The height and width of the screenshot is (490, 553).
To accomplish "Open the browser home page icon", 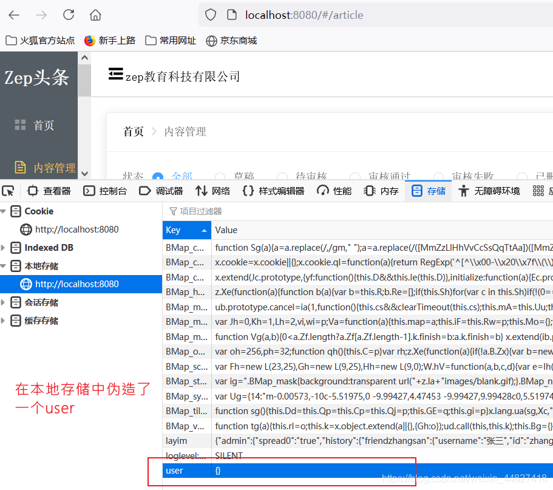I will [95, 15].
